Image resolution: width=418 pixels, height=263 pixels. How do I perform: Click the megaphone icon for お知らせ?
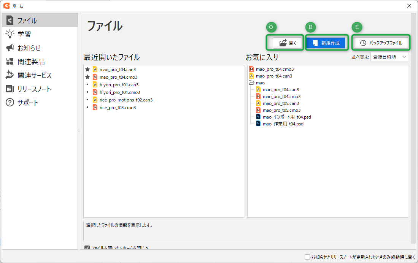[x=10, y=48]
